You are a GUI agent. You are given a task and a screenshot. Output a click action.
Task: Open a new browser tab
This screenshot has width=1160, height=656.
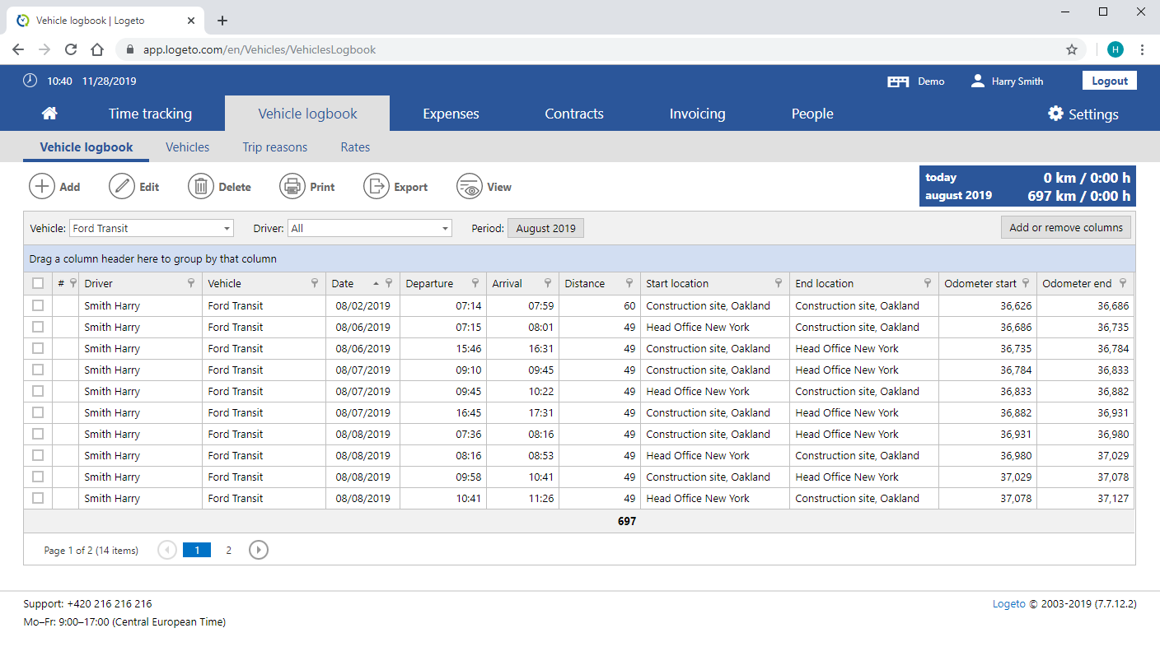pyautogui.click(x=222, y=21)
